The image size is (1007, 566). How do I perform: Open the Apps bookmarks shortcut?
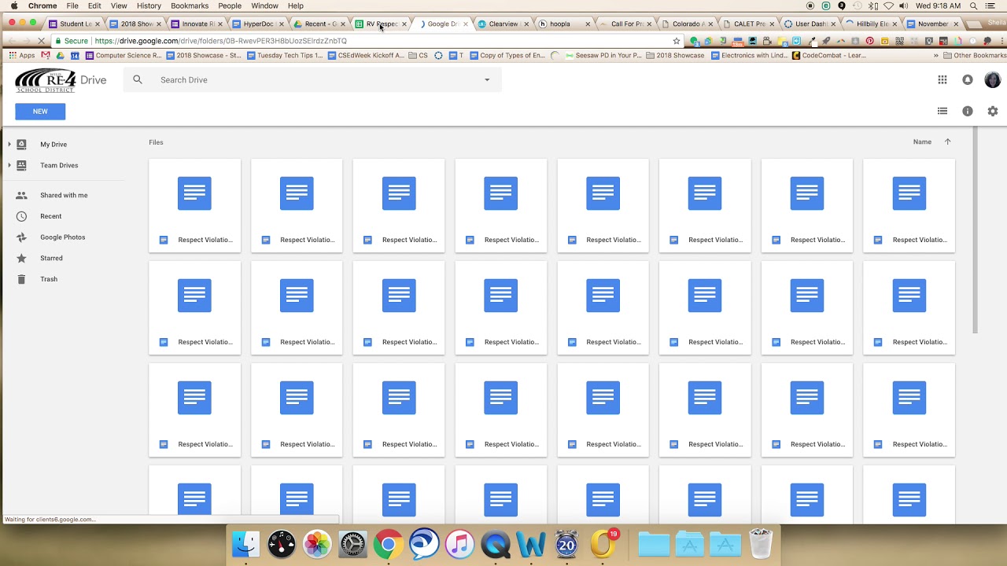coord(22,55)
